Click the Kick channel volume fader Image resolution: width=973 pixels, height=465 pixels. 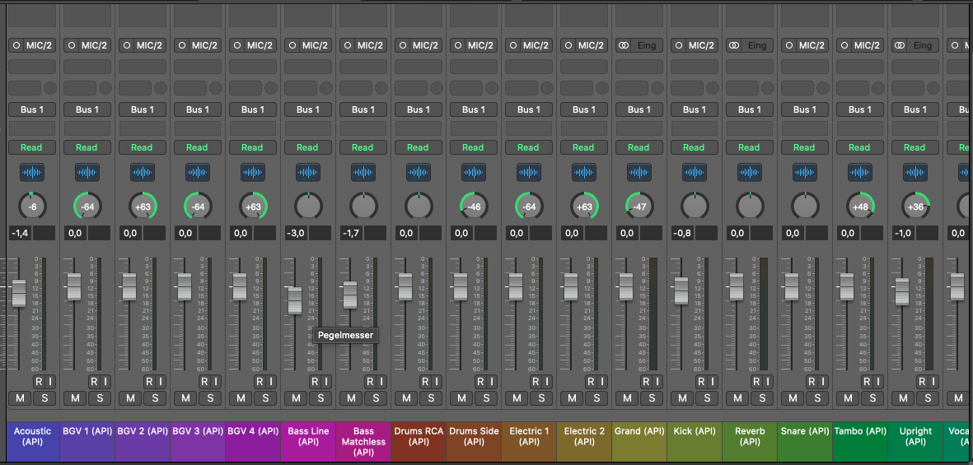681,291
